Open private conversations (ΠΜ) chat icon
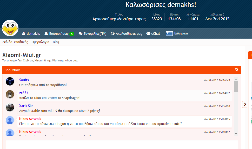 click(81, 34)
